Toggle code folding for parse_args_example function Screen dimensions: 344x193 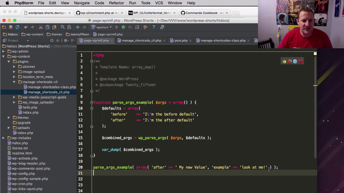tap(92, 102)
